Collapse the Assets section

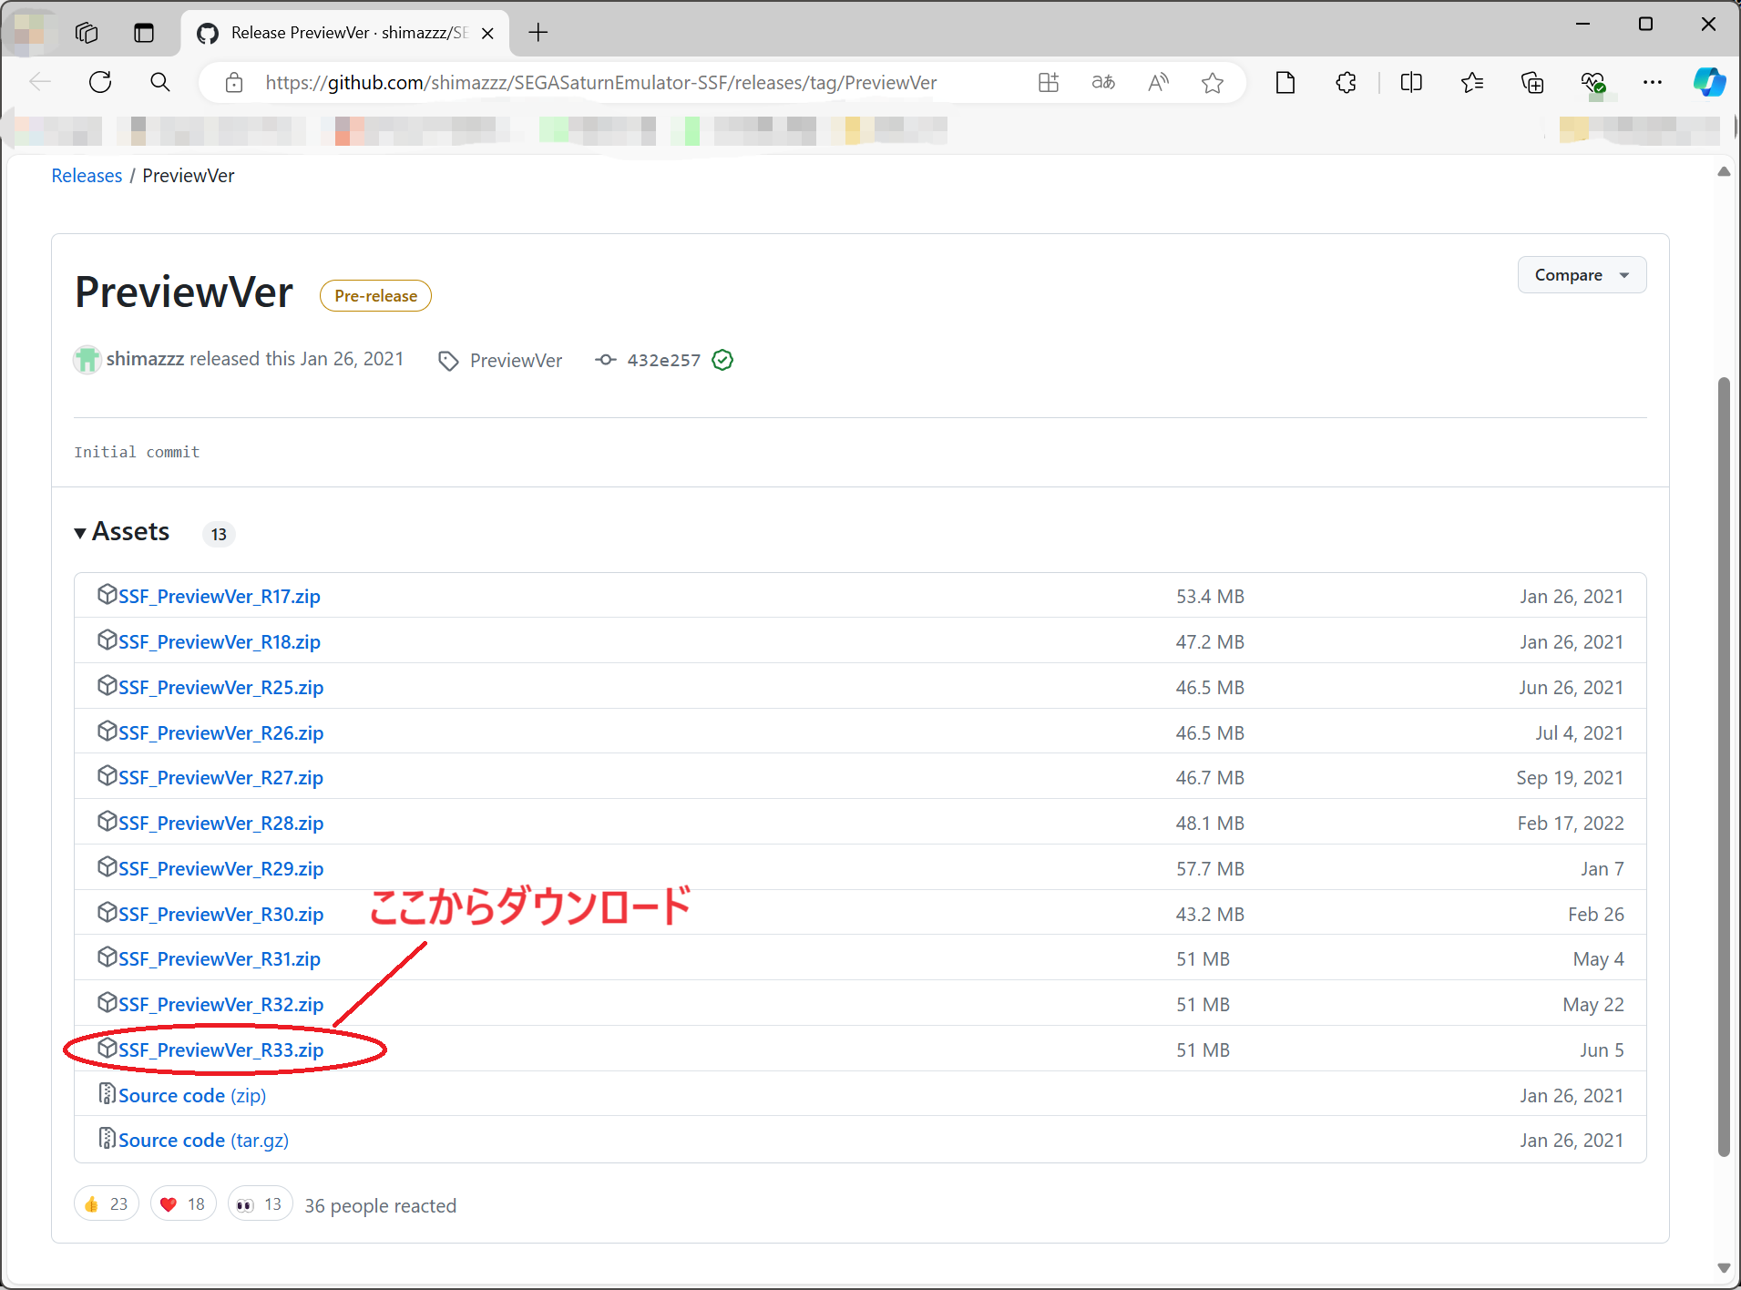click(122, 532)
